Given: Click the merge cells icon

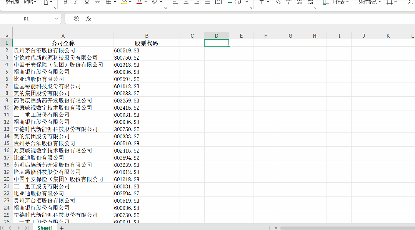Looking at the screenshot, I should (230, 2).
